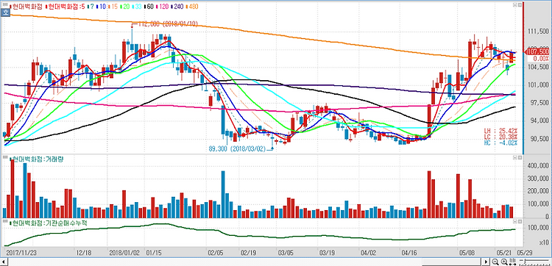Select the 33-day moving average legend
The width and height of the screenshot is (552, 266).
tap(138, 7)
